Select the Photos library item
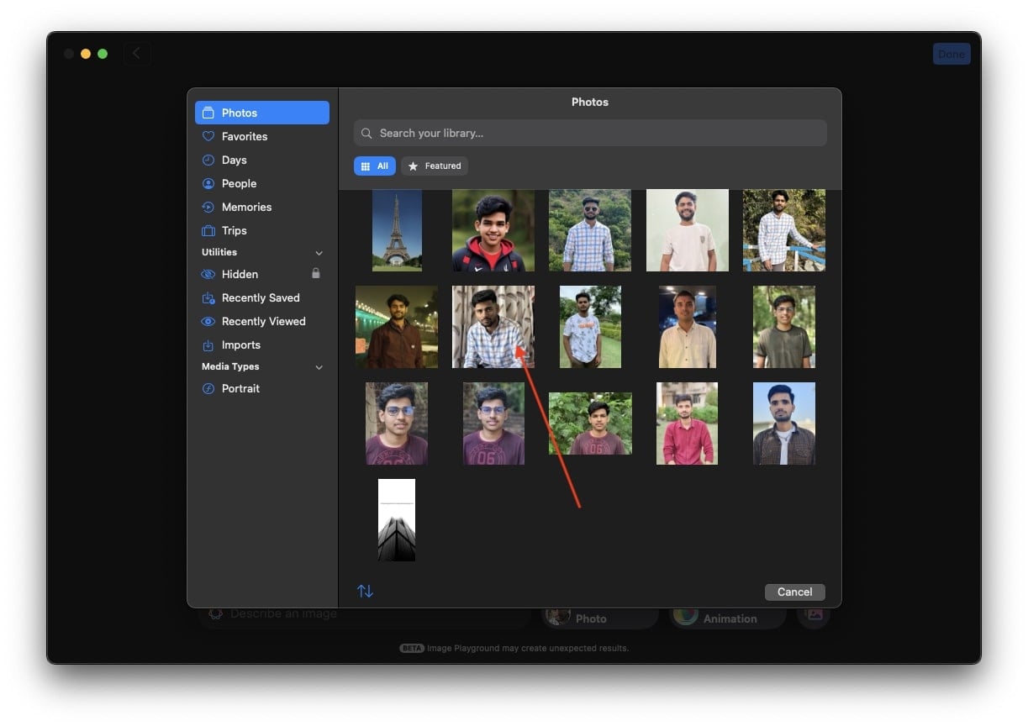 [x=261, y=113]
